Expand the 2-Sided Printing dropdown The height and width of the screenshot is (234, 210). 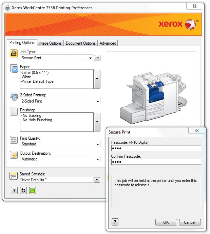[x=98, y=102]
